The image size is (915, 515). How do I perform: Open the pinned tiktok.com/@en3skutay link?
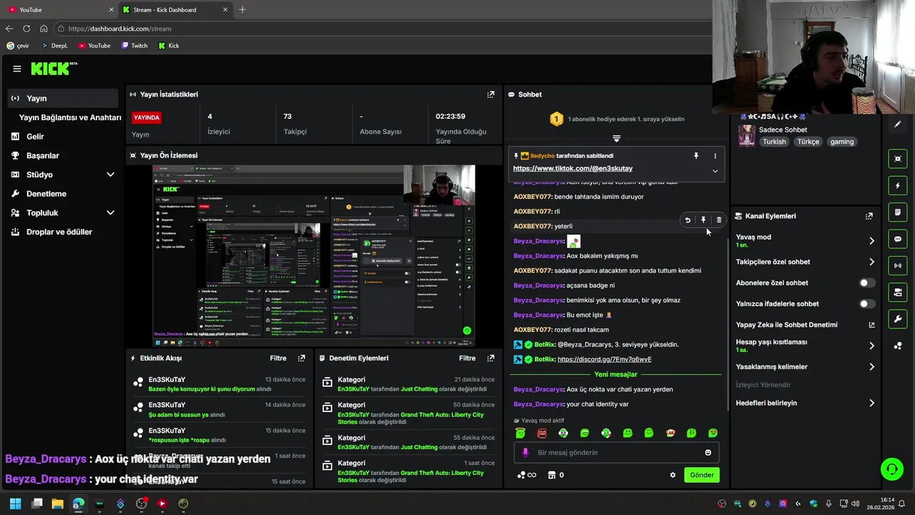click(573, 169)
